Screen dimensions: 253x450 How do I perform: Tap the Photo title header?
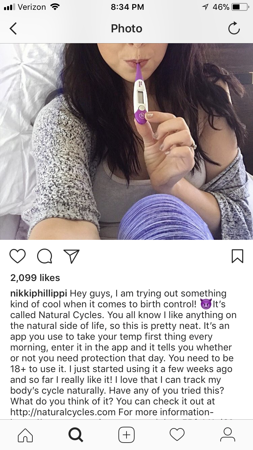(x=126, y=29)
